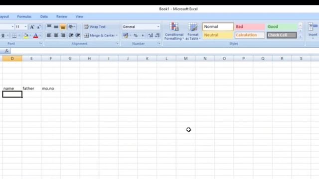Click the Increase Decimal icon
The image size is (319, 179).
[151, 35]
